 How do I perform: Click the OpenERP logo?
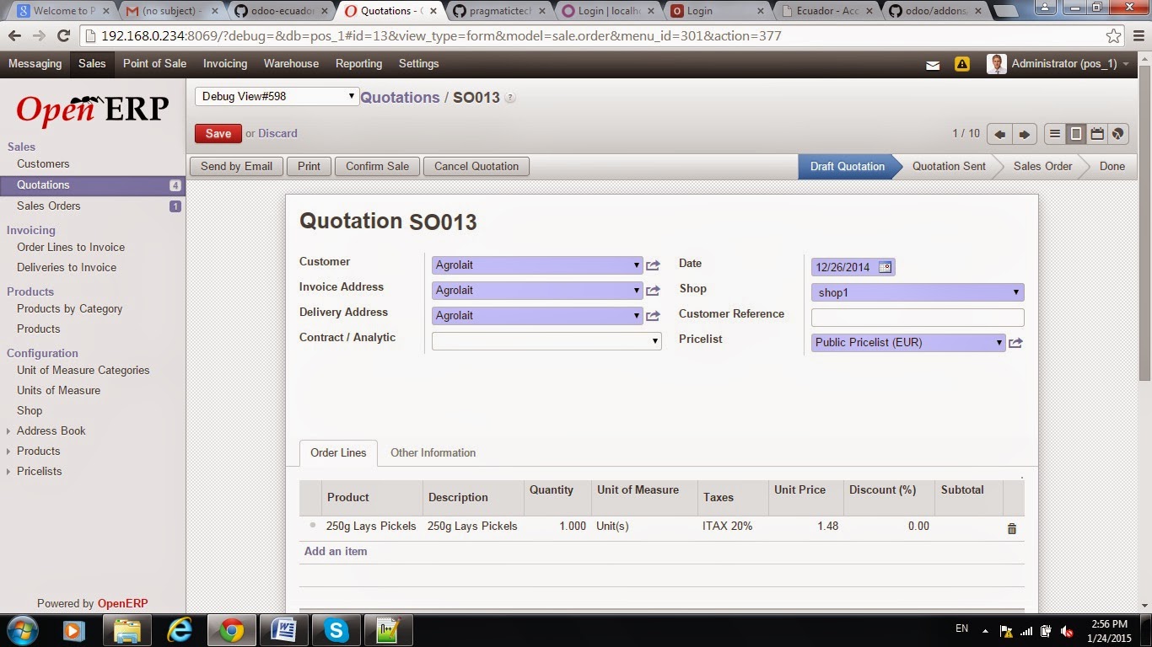point(93,110)
